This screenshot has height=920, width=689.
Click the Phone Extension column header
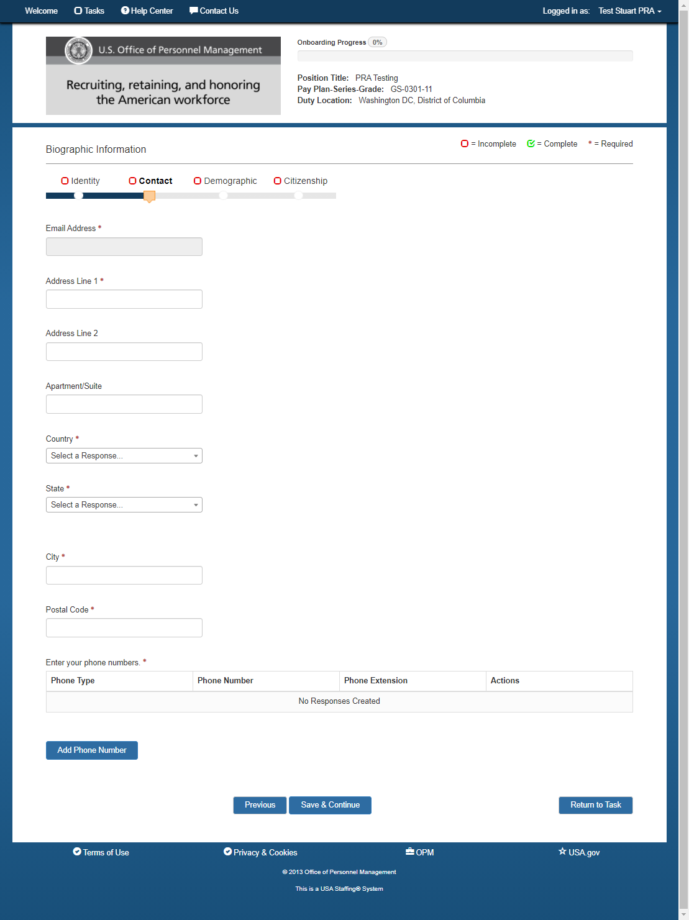tap(413, 681)
